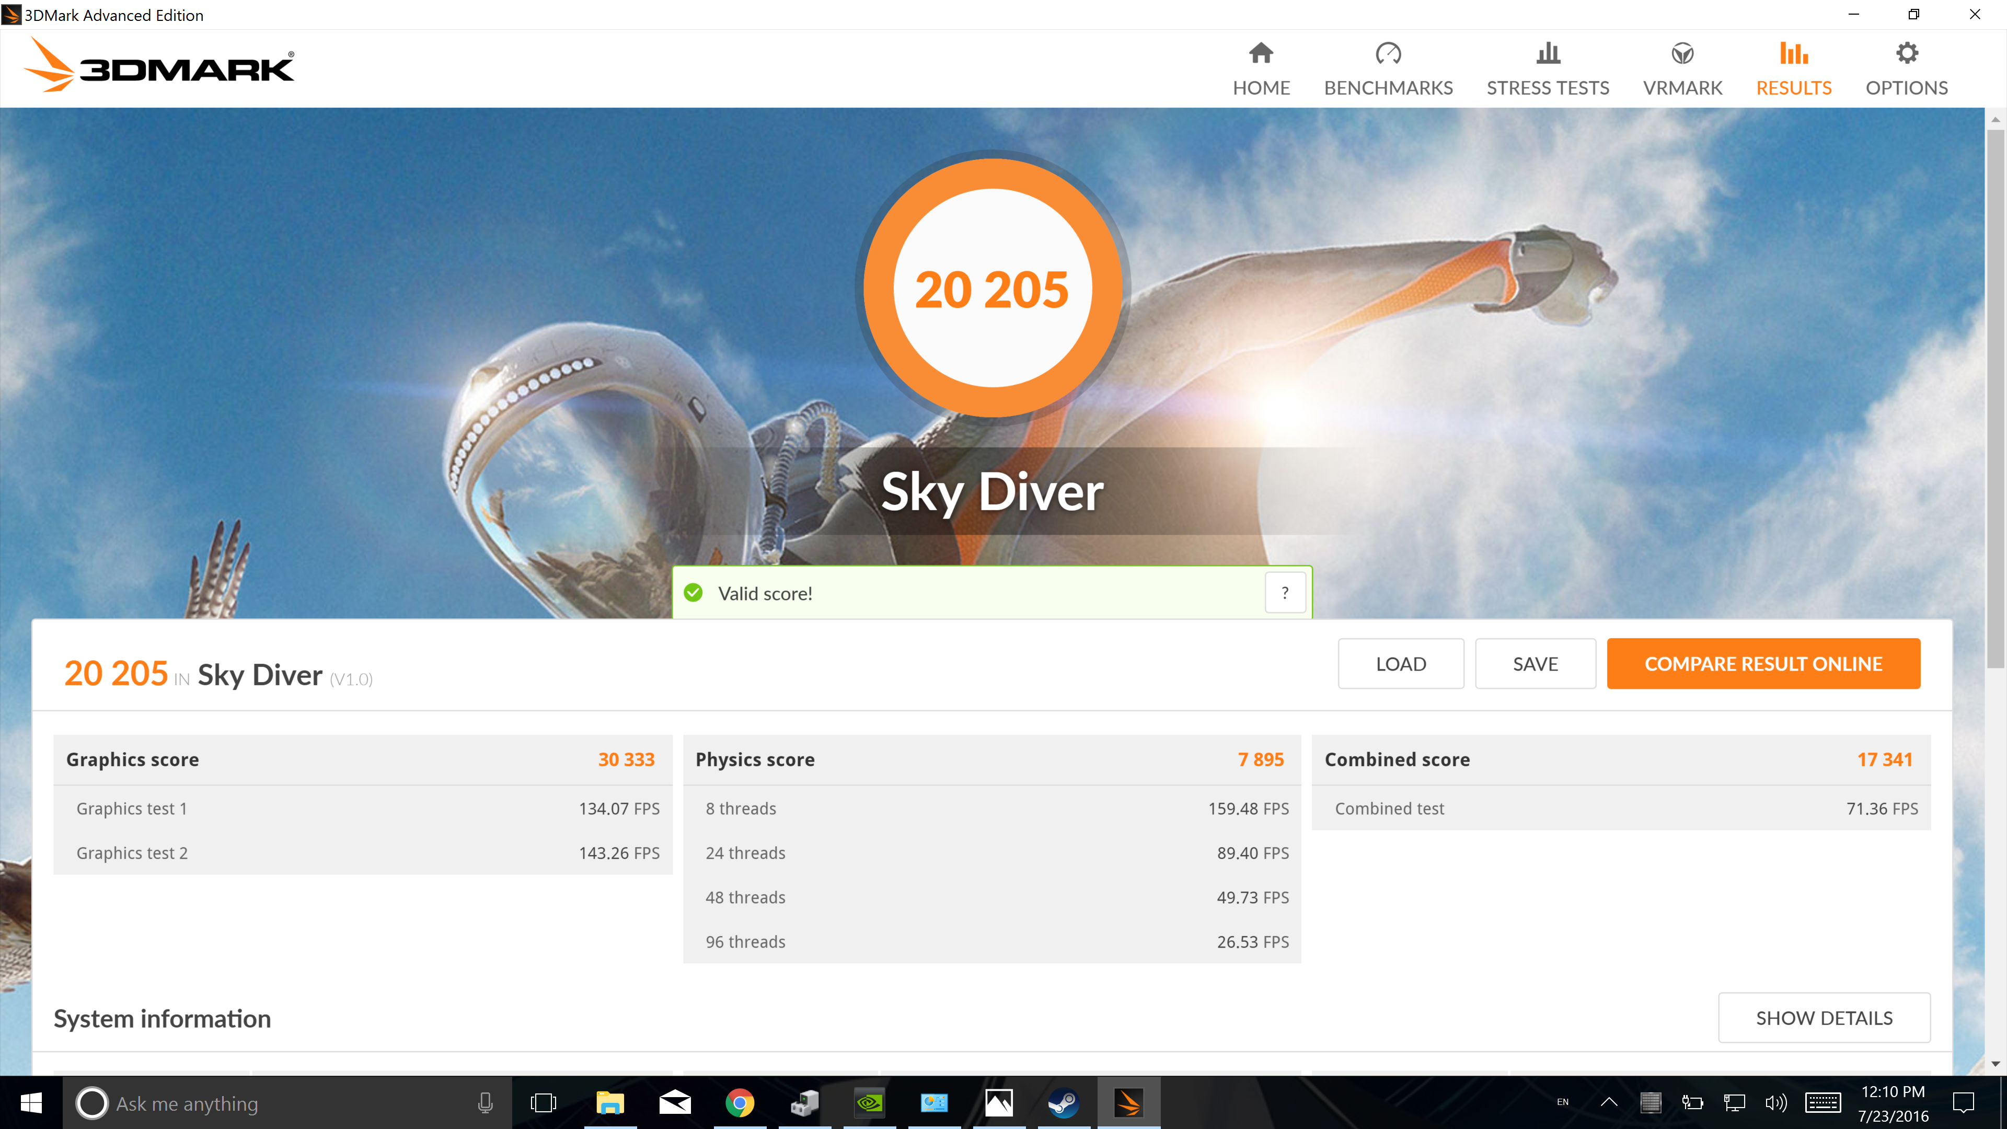
Task: Open the devices icon in taskbar
Action: (804, 1103)
